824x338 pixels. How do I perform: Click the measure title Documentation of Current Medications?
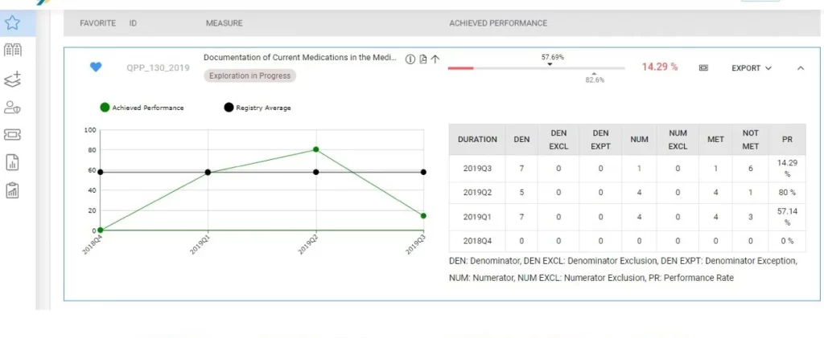tap(300, 58)
